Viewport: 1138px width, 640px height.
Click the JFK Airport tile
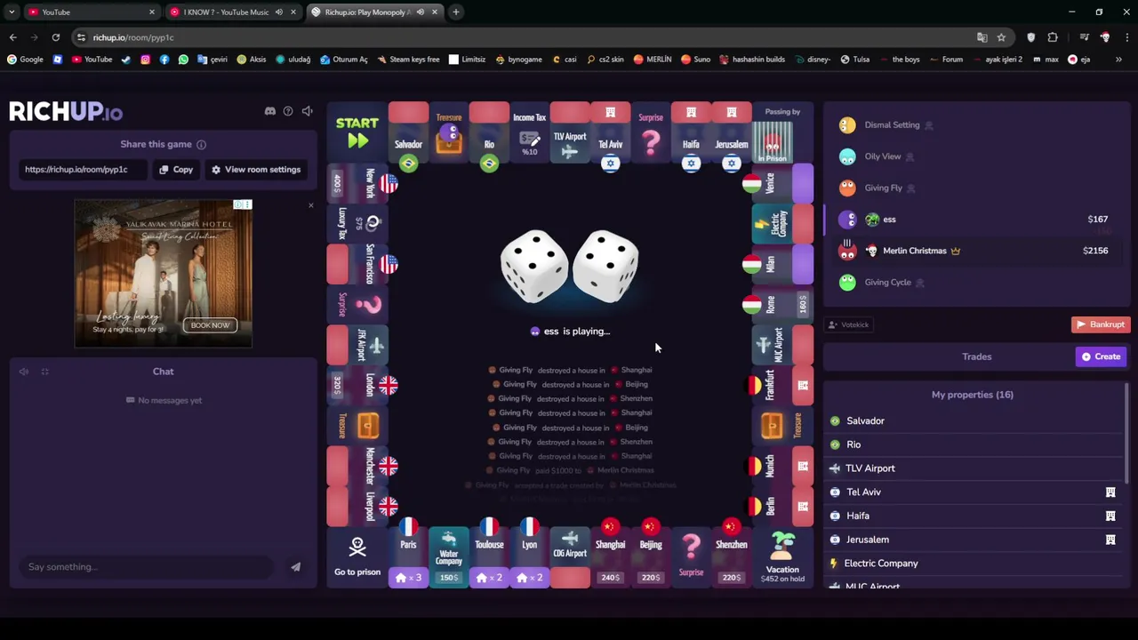tap(357, 345)
